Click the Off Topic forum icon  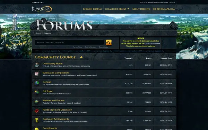coord(37,93)
